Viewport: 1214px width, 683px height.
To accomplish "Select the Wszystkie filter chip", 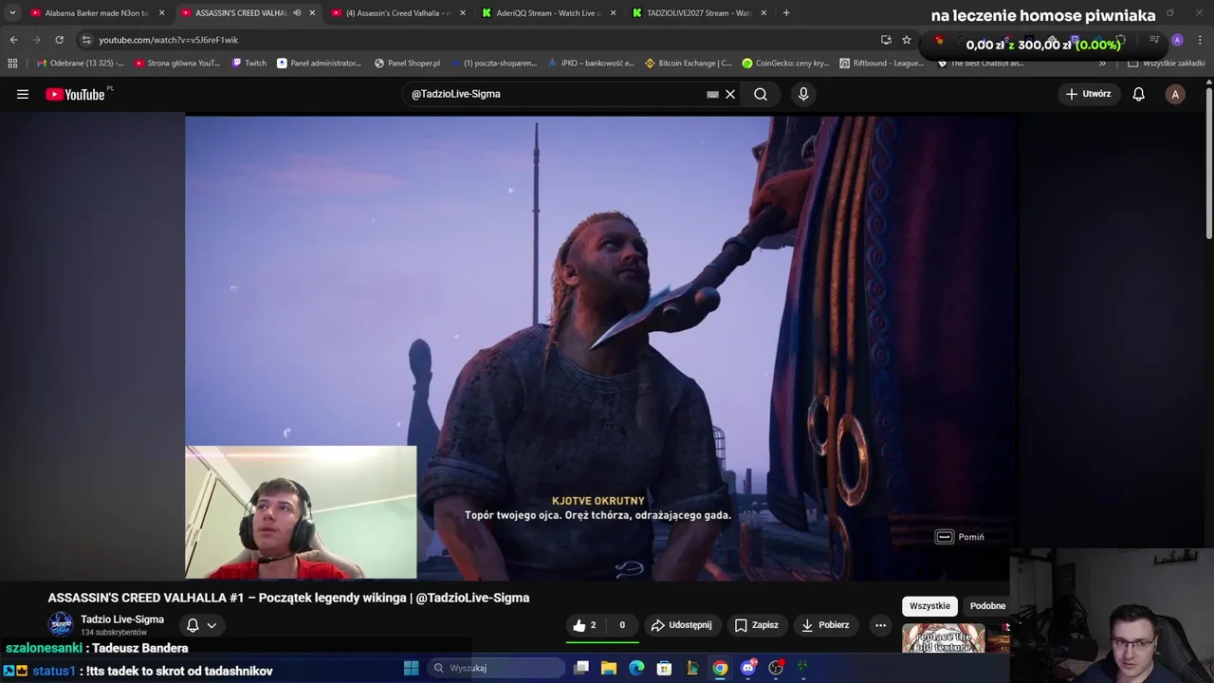I will (929, 606).
